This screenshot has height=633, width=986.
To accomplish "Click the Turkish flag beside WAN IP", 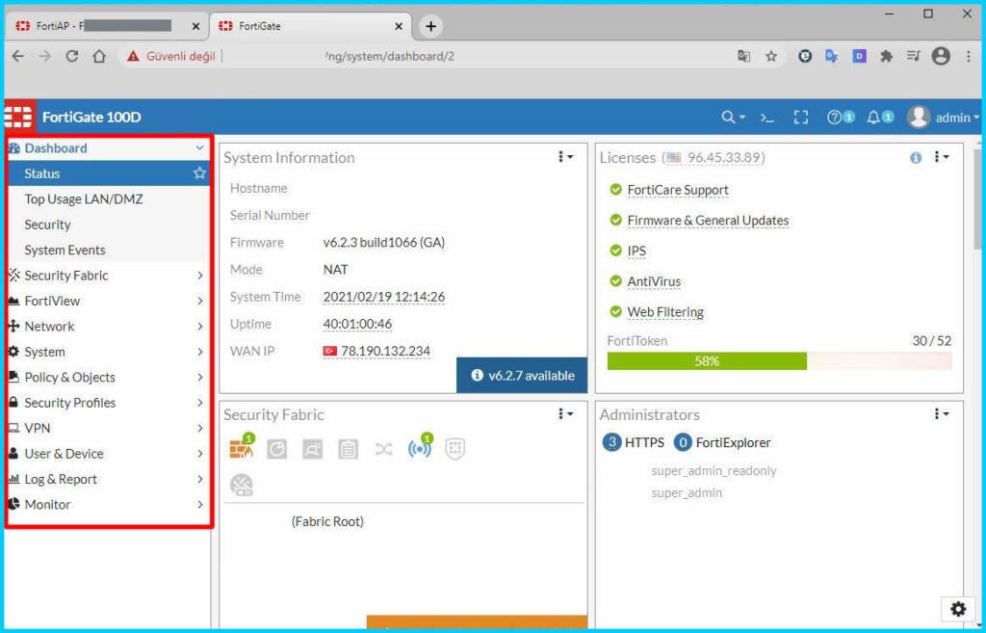I will coord(329,351).
